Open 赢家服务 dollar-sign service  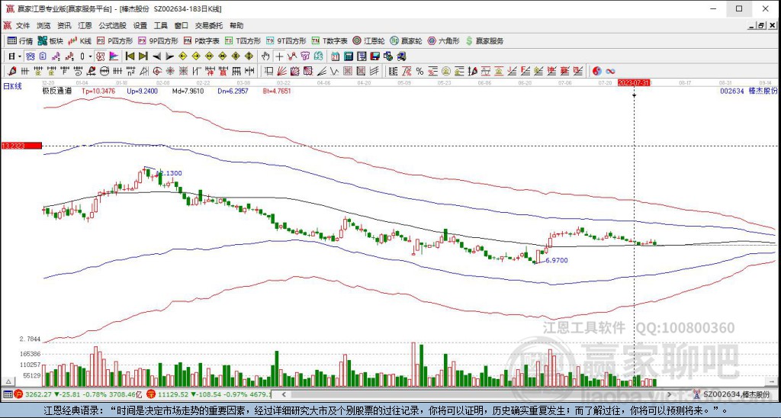pos(484,41)
